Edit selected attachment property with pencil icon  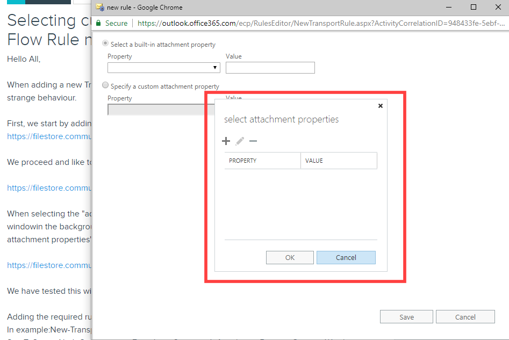tap(240, 141)
